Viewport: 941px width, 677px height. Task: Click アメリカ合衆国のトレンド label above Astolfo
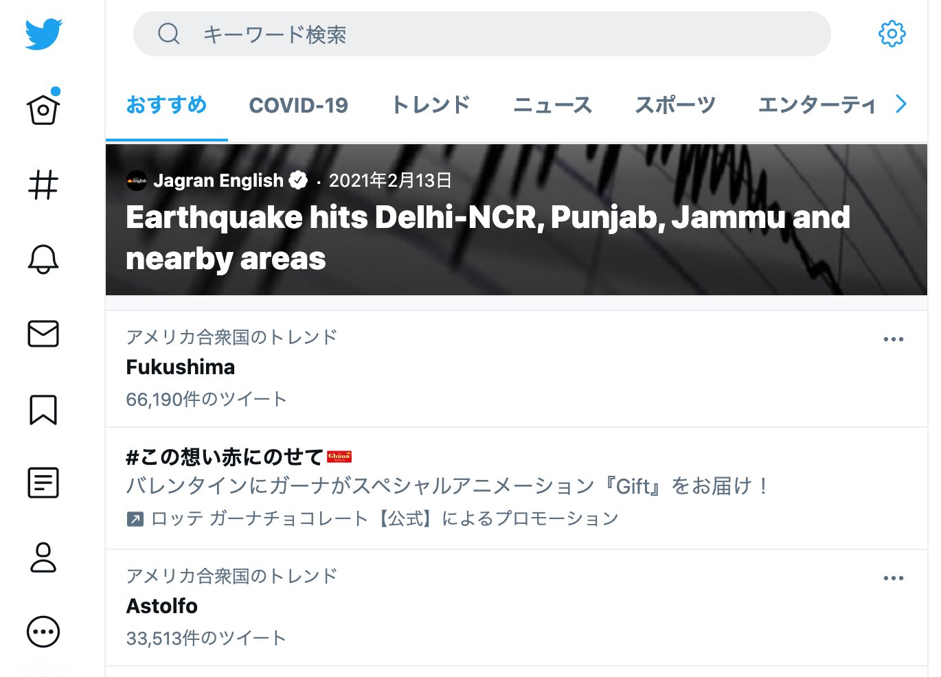point(231,576)
